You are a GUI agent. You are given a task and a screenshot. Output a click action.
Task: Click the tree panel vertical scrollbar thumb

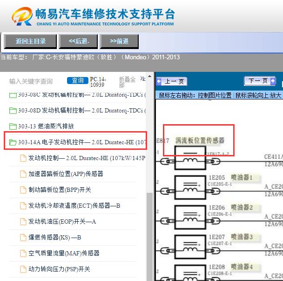(149, 237)
